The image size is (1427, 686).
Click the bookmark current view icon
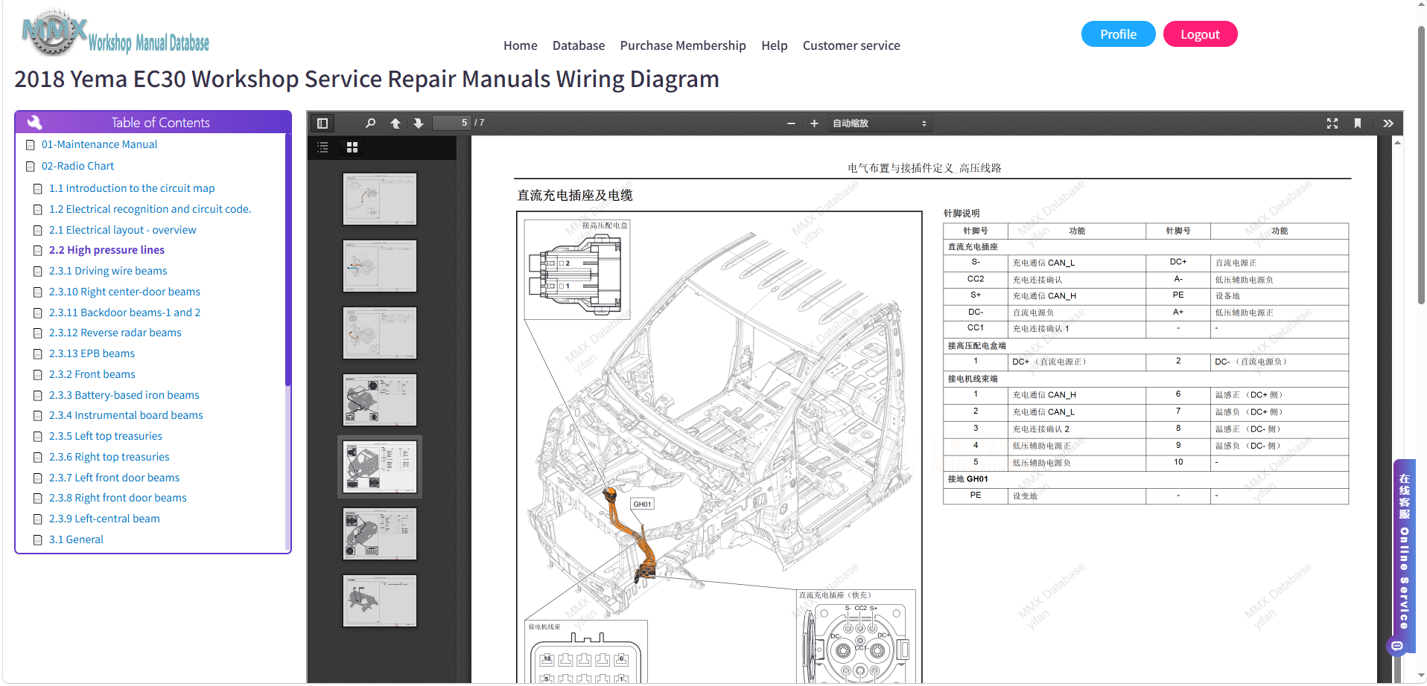pyautogui.click(x=1358, y=124)
